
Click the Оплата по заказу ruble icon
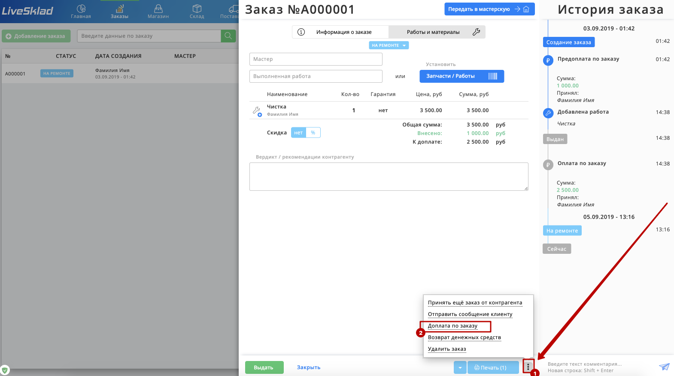coord(548,165)
